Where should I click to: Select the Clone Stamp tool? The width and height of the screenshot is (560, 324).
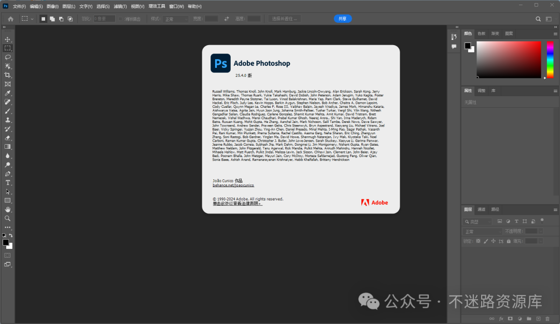pyautogui.click(x=7, y=120)
